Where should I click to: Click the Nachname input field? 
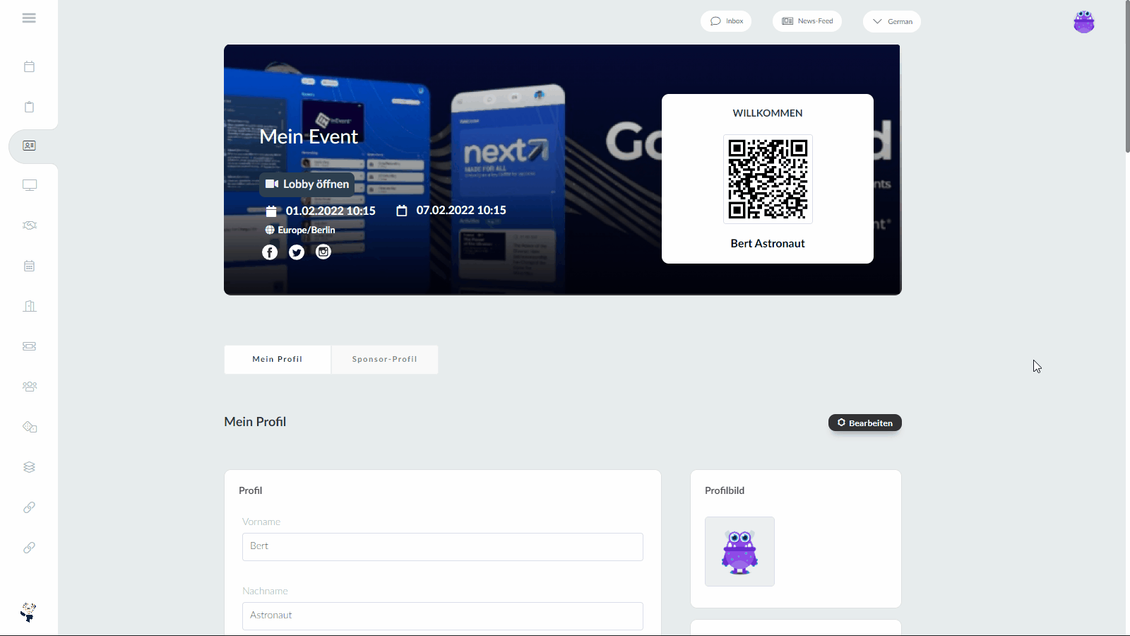click(443, 616)
